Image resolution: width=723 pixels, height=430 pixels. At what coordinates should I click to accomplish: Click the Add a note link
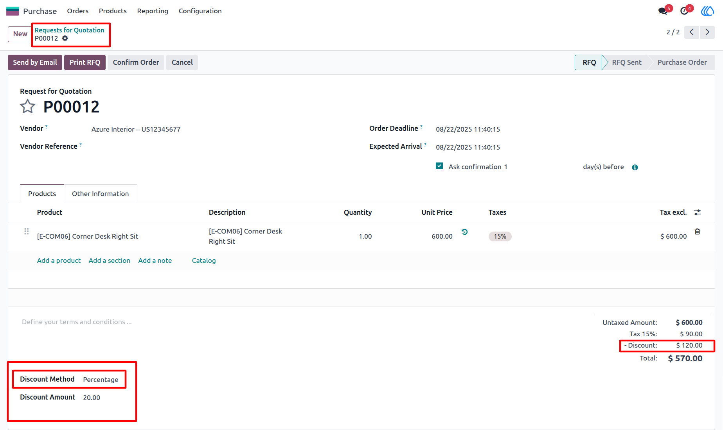(155, 260)
